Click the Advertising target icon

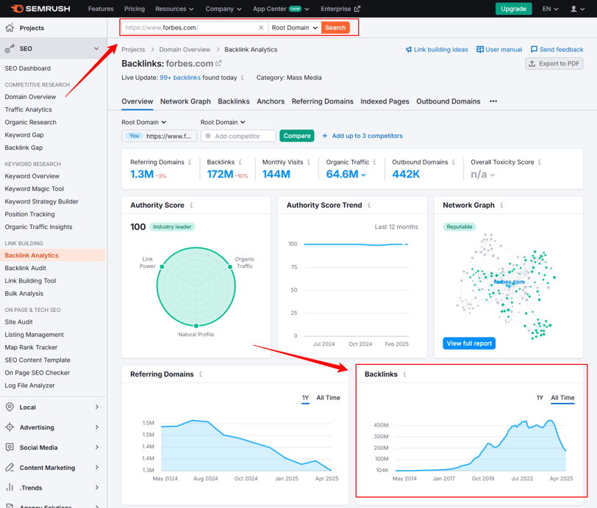click(10, 427)
